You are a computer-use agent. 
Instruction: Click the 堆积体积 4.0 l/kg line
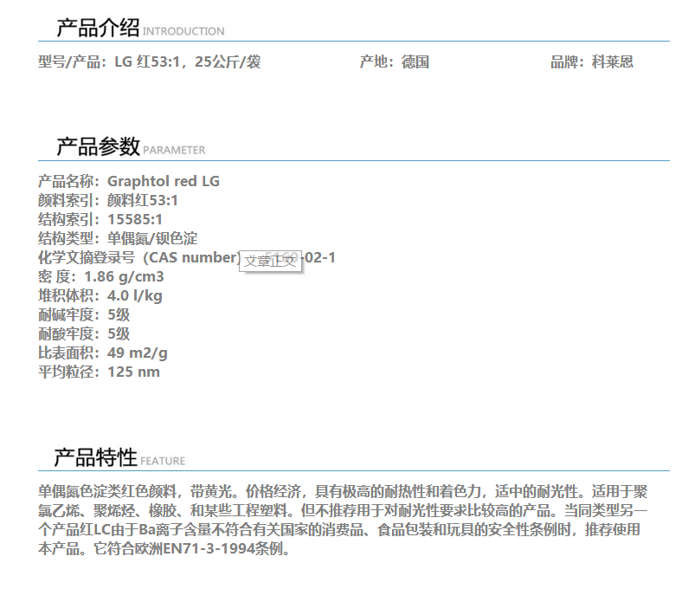(x=100, y=295)
